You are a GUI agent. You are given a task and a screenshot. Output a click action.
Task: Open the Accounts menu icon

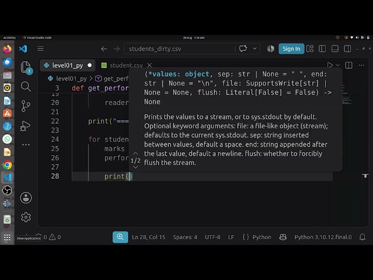pos(26,198)
